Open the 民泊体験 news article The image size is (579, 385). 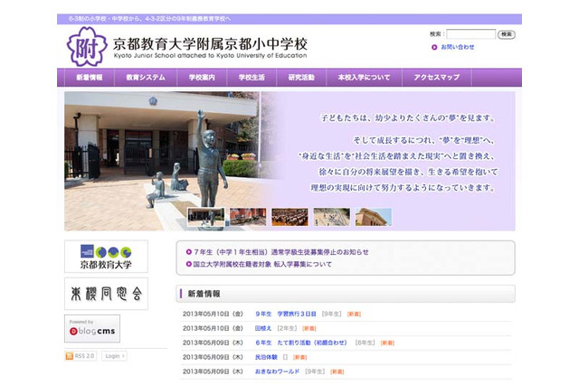(266, 357)
